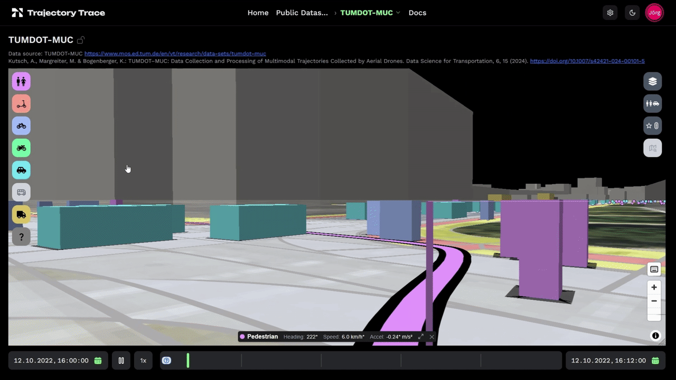The width and height of the screenshot is (676, 380).
Task: Open map attribution info icon
Action: click(x=655, y=336)
